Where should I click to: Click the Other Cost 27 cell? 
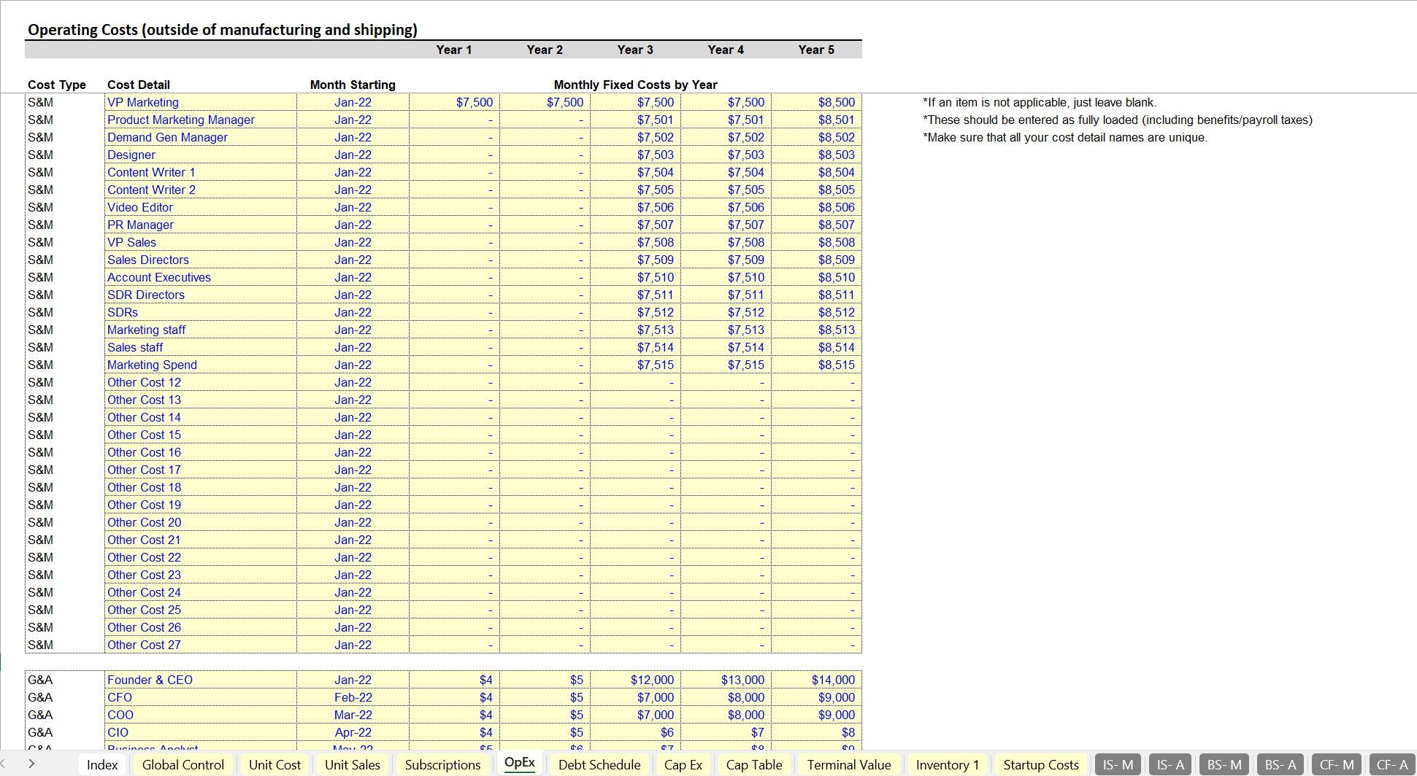(200, 645)
